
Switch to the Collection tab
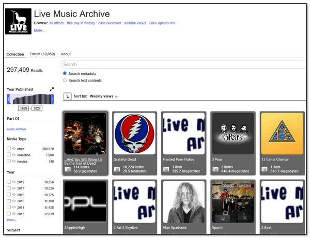tap(15, 54)
